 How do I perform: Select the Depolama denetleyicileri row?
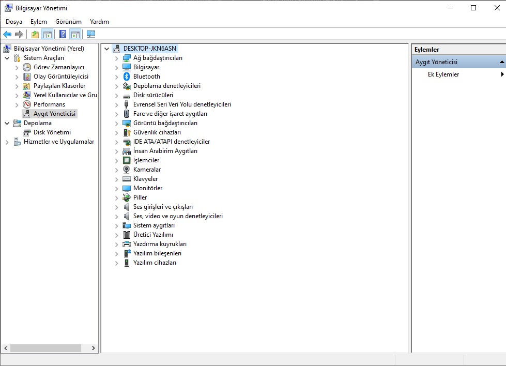pyautogui.click(x=167, y=86)
